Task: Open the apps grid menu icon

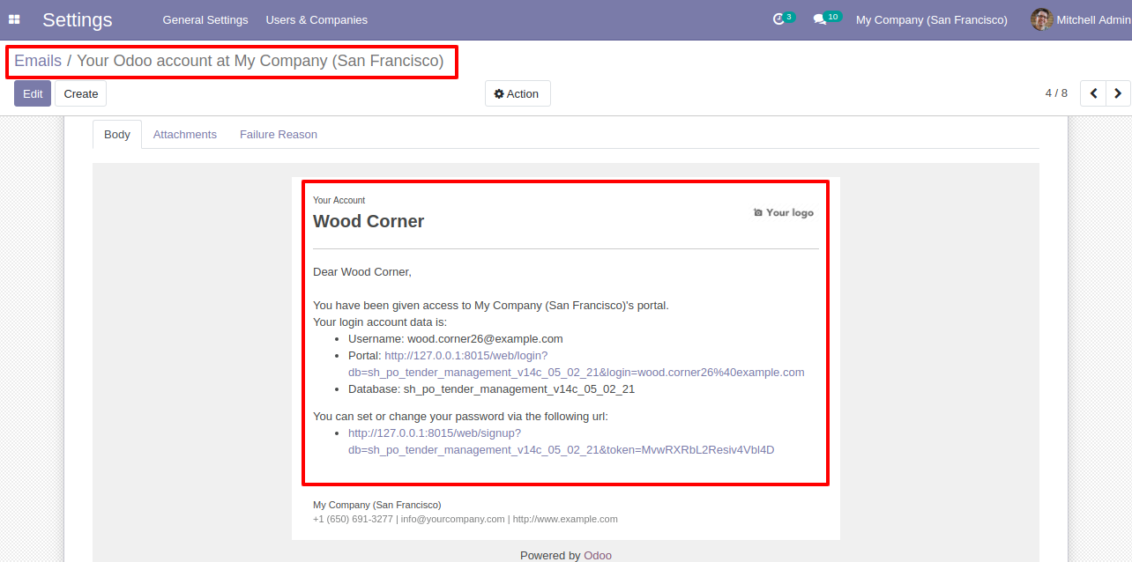Action: [x=14, y=19]
